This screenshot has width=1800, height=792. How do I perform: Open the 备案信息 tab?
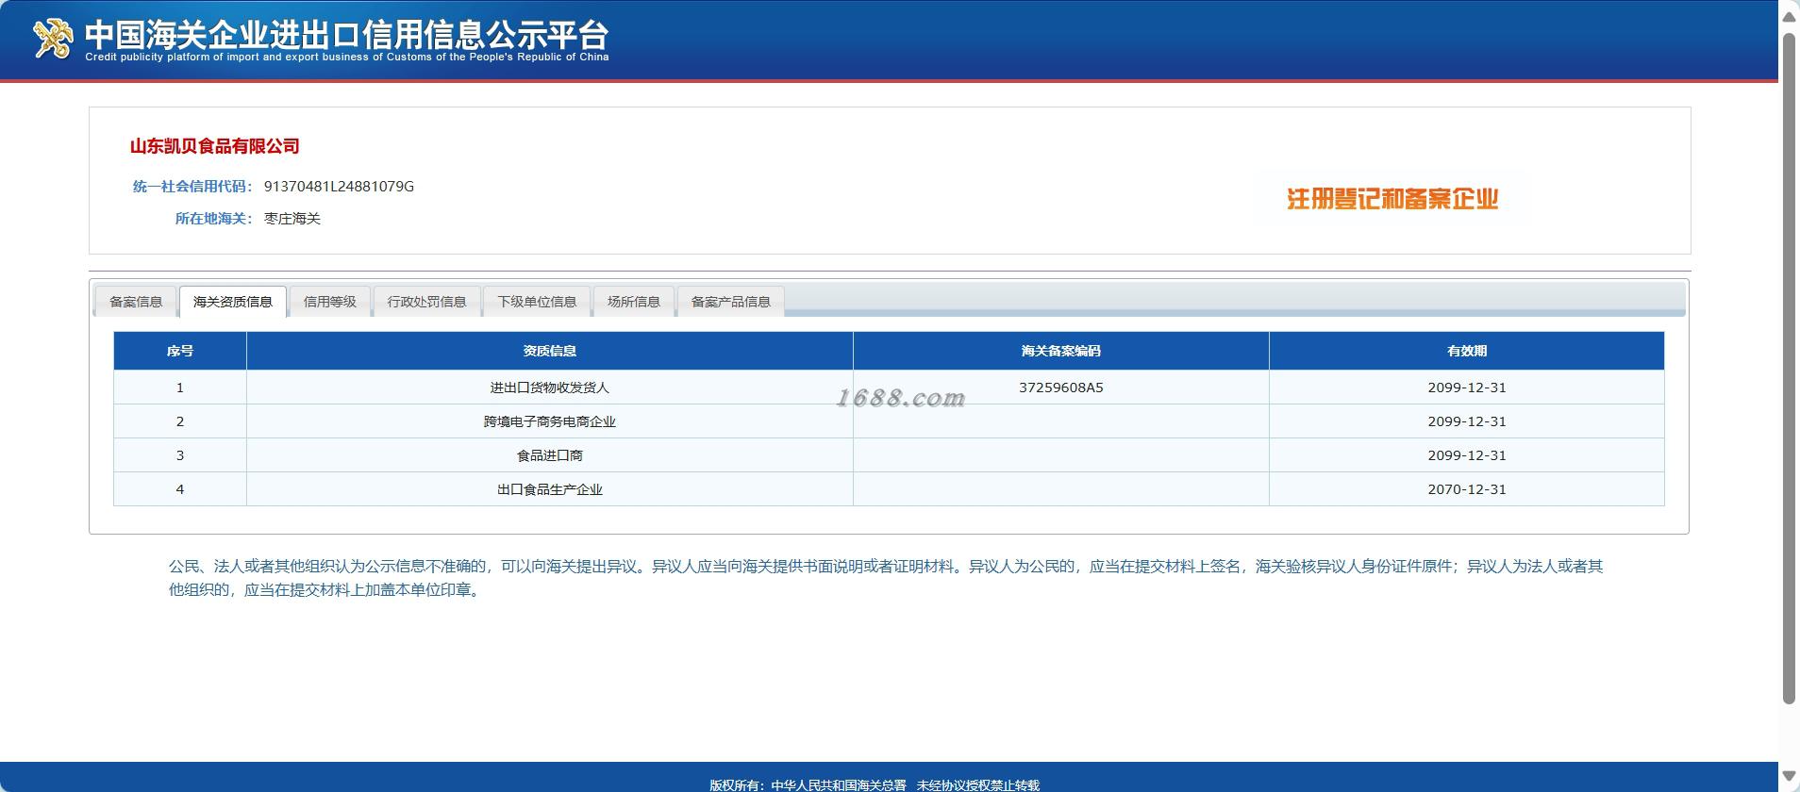[x=136, y=302]
